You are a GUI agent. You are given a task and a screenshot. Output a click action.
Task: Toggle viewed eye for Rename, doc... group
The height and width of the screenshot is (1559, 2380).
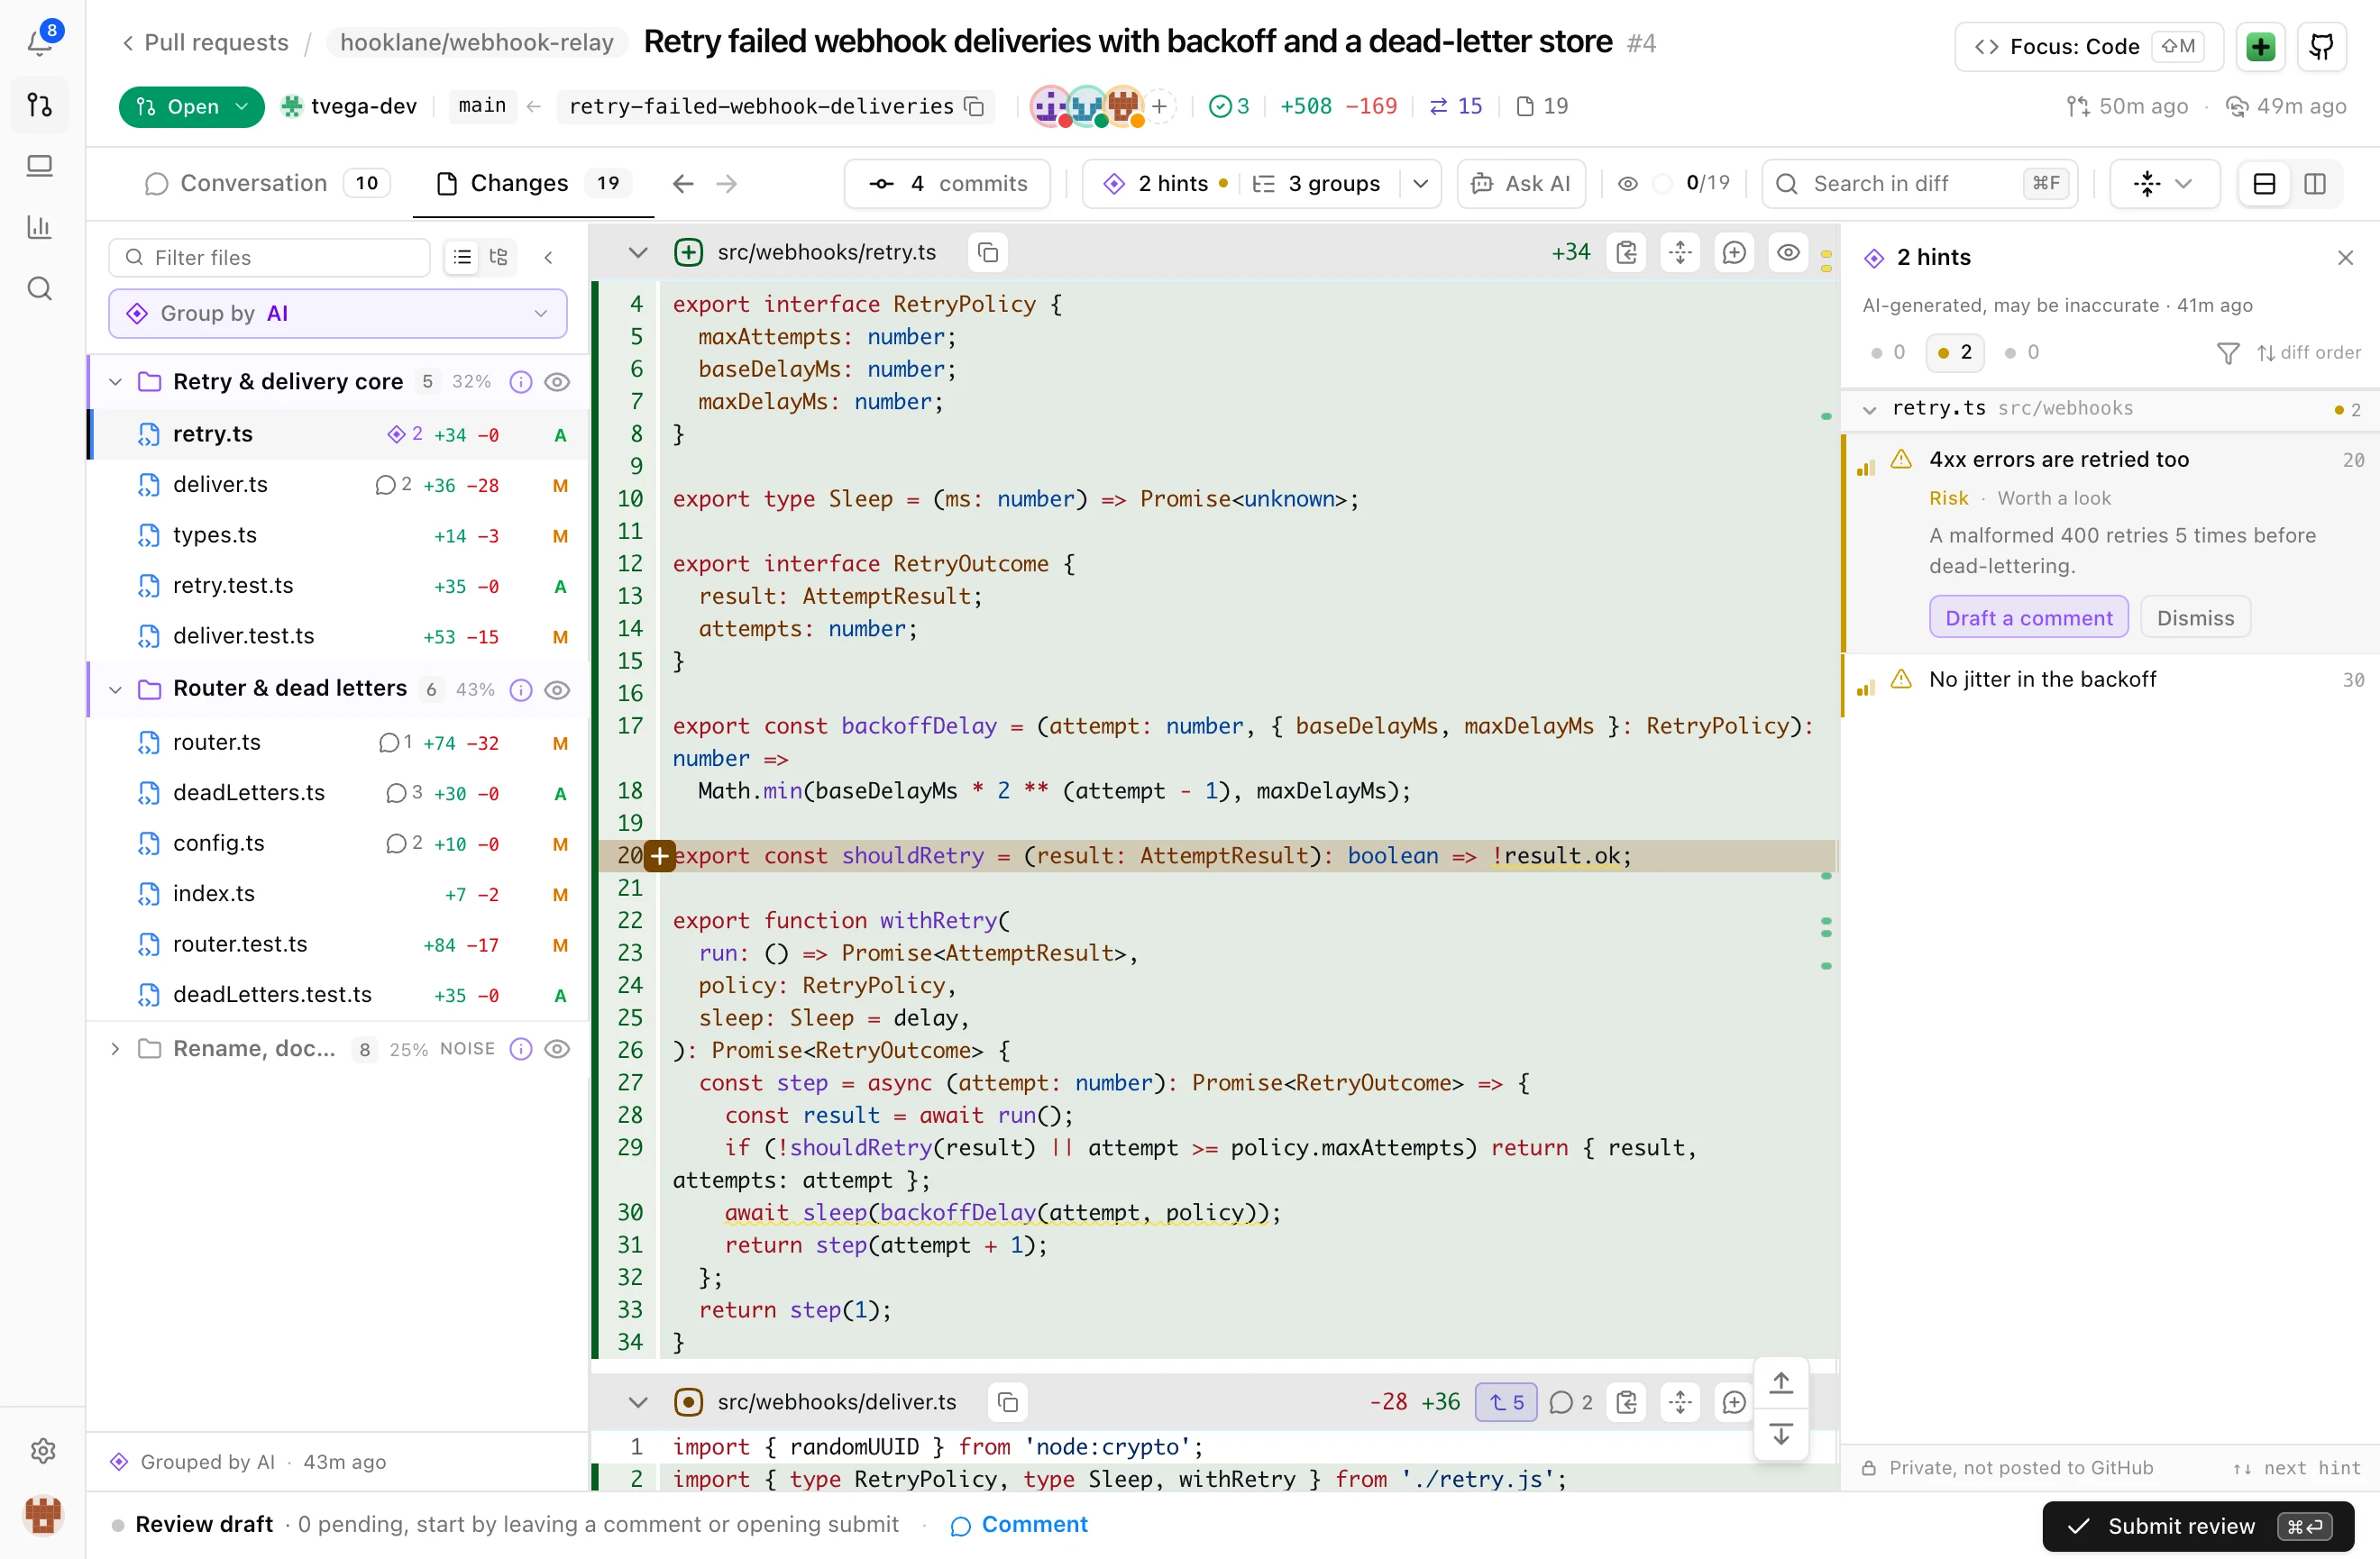[x=557, y=1049]
